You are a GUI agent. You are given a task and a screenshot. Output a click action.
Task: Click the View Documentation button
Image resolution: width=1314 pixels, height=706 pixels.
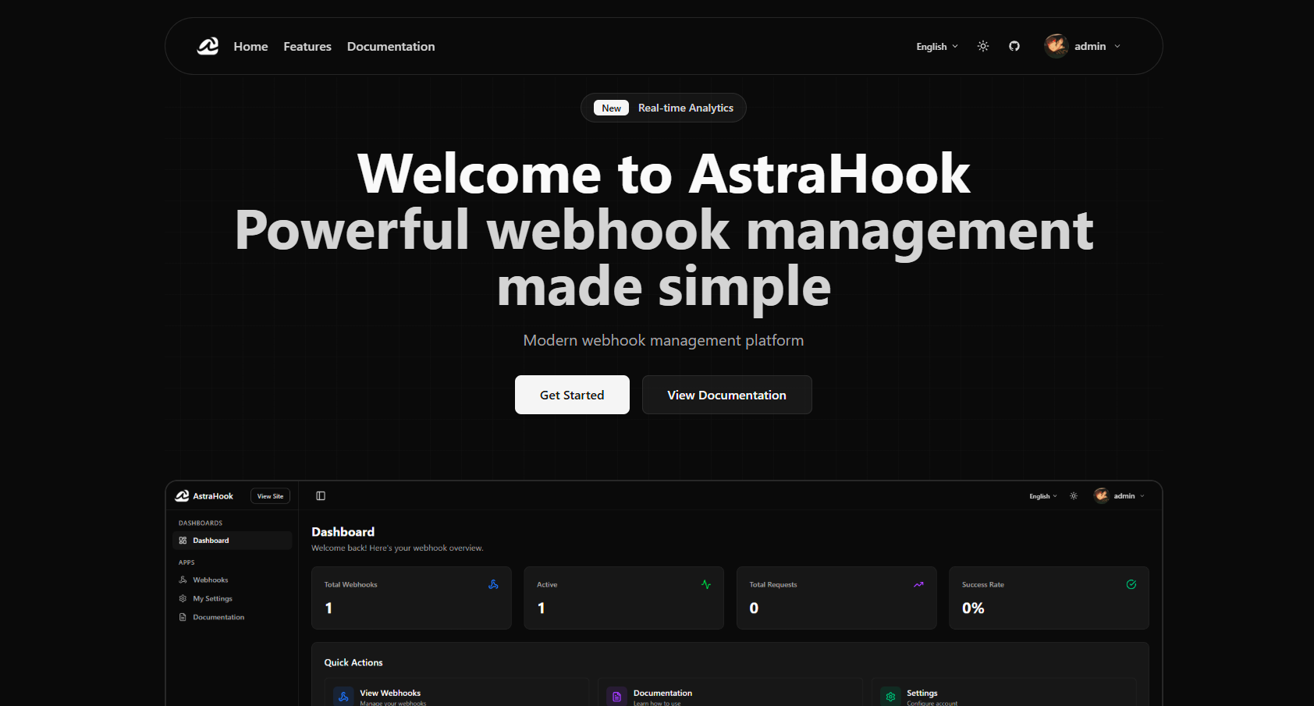tap(726, 395)
